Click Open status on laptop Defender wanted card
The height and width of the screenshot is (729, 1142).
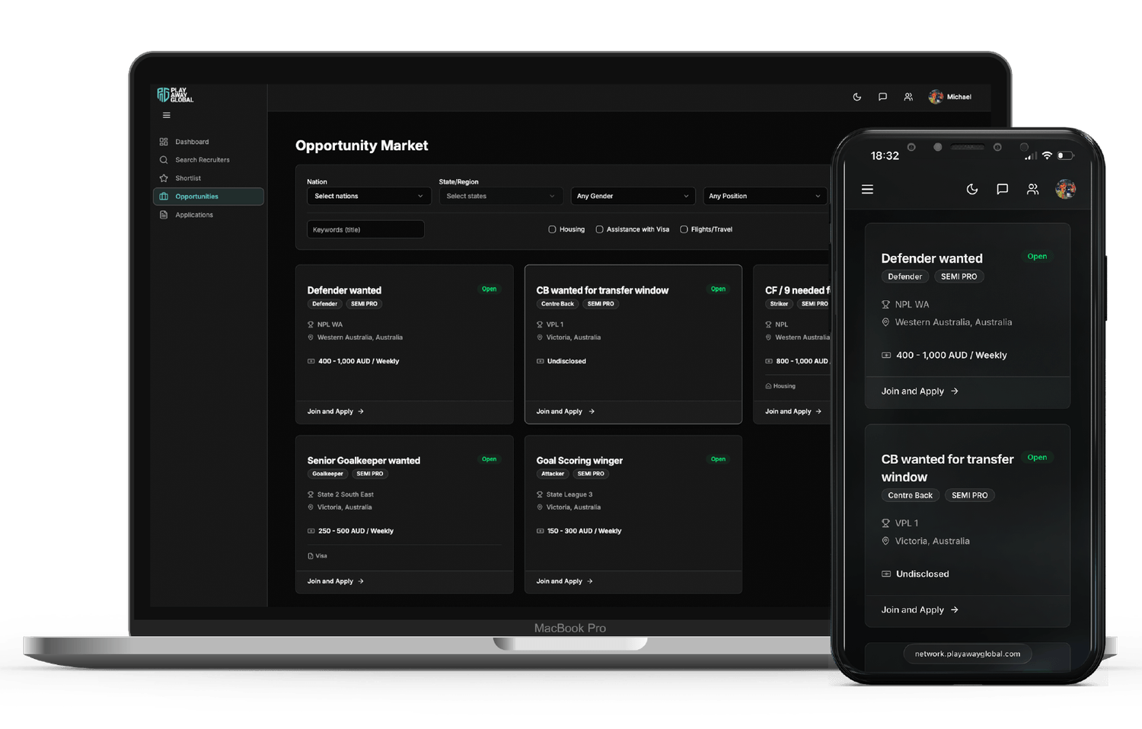point(490,289)
